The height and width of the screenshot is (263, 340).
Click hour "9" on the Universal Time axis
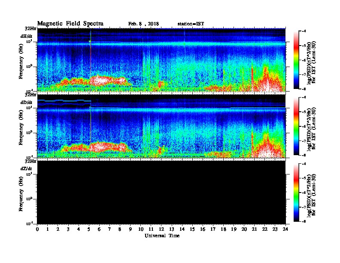(x=131, y=229)
